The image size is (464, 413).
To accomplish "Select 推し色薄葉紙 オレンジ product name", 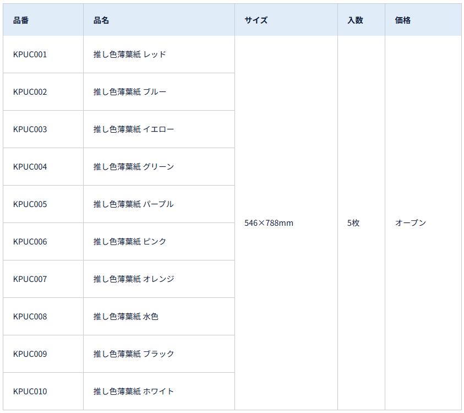I will point(133,279).
